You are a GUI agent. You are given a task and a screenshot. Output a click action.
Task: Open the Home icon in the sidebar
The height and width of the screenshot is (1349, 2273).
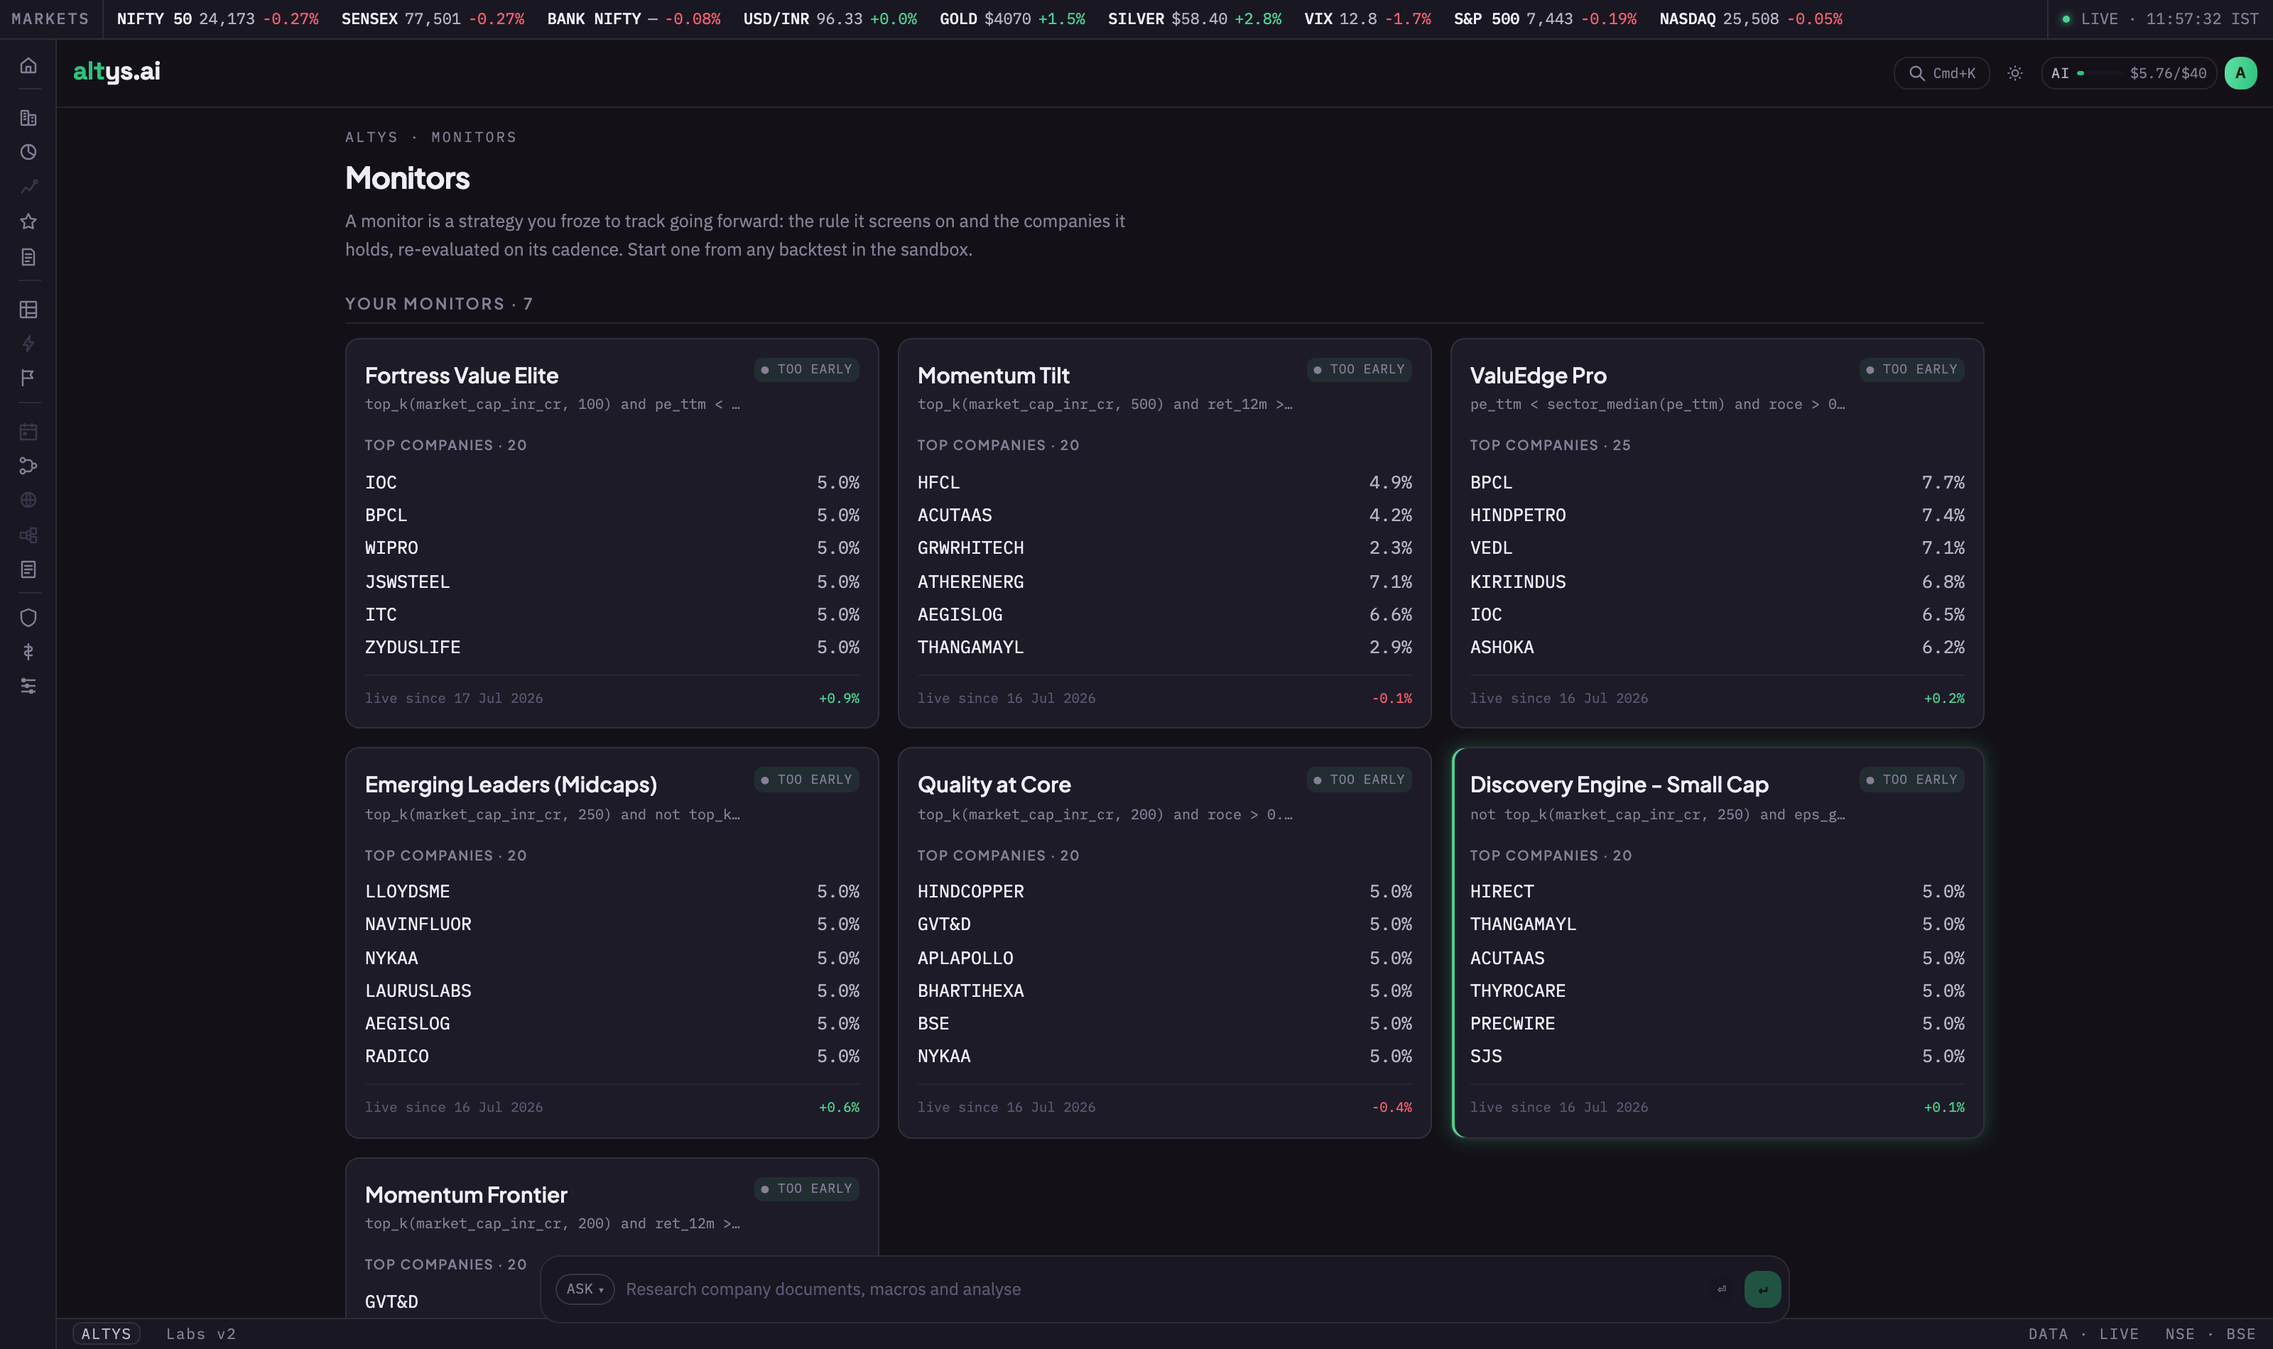[x=28, y=65]
